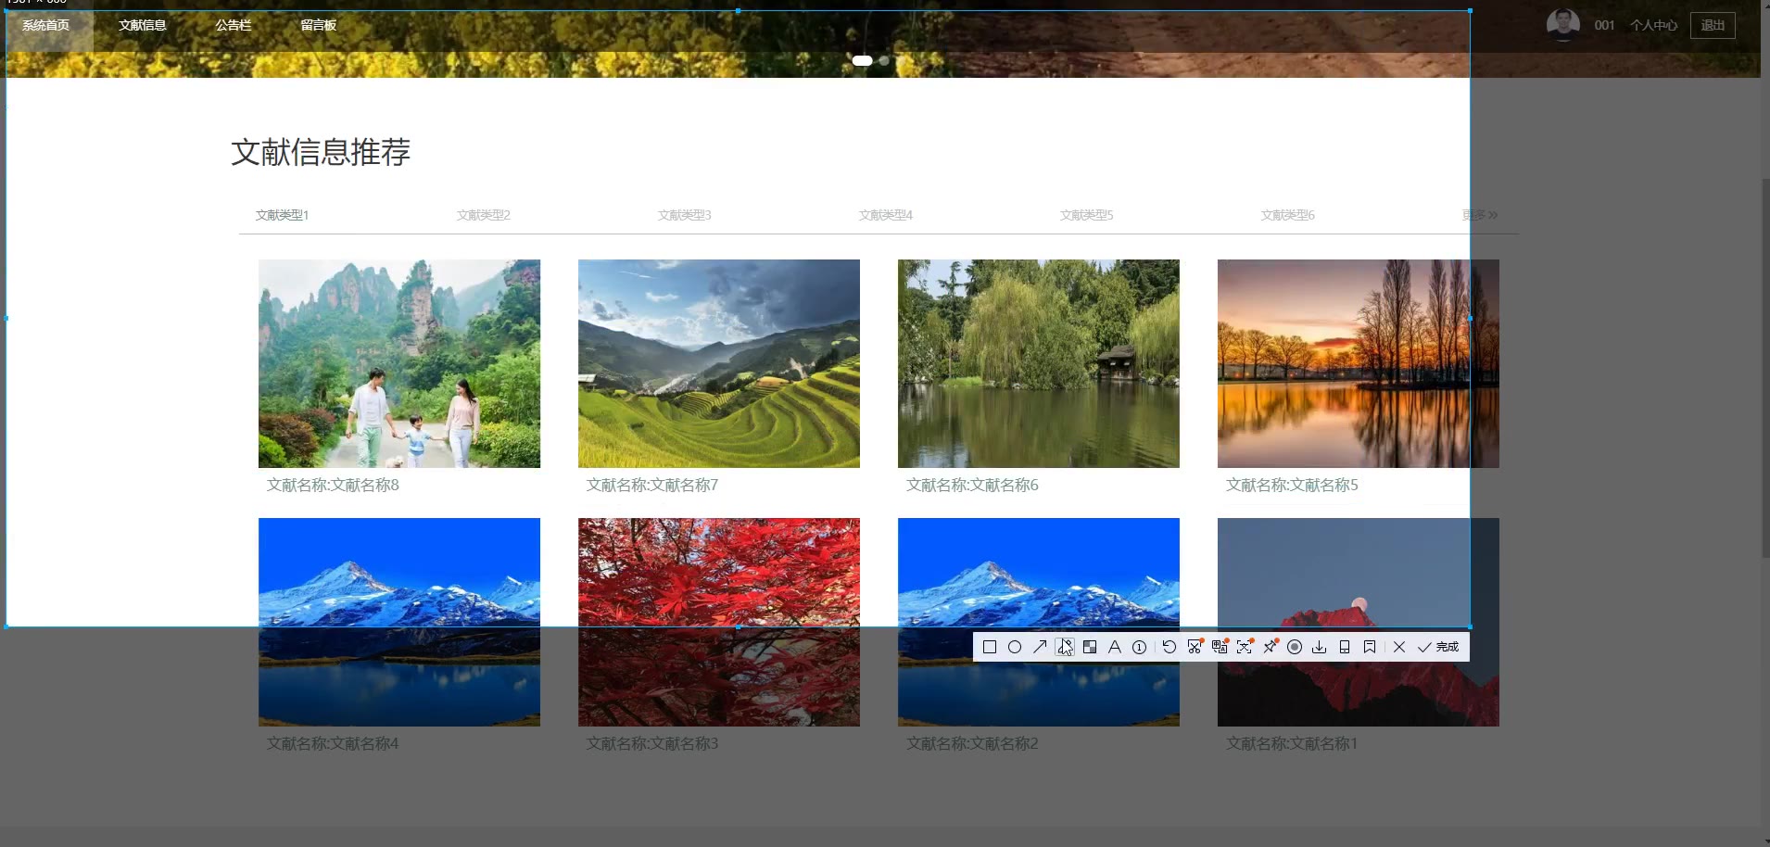Click the caption 文献名称:文献名称2
The image size is (1770, 847).
(972, 743)
